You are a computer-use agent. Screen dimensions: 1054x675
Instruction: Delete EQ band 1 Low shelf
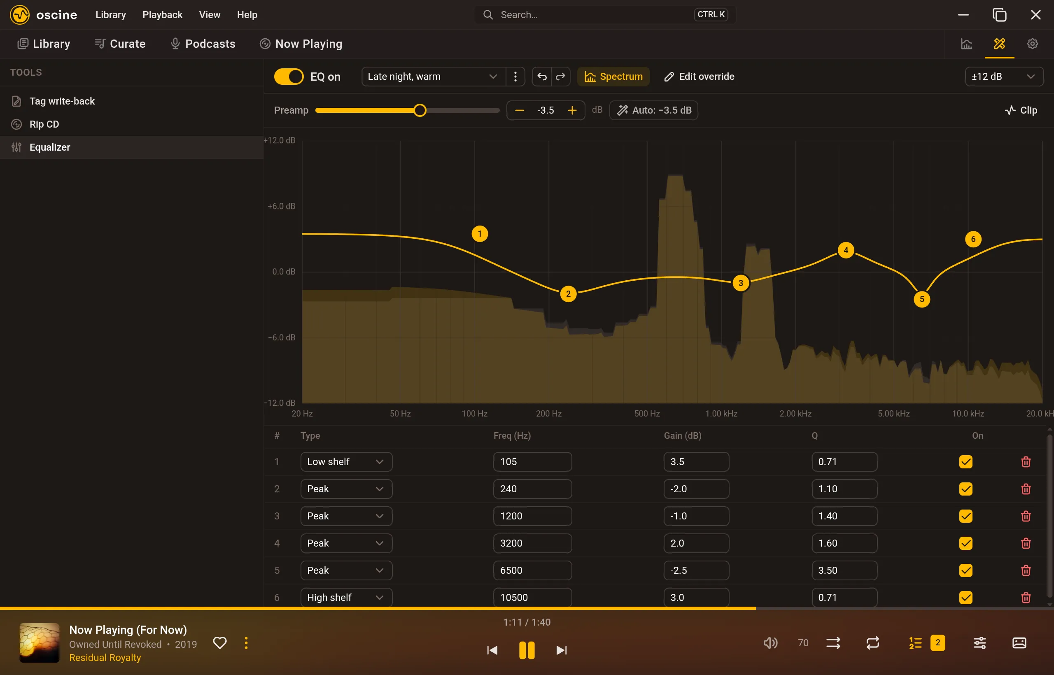1026,462
